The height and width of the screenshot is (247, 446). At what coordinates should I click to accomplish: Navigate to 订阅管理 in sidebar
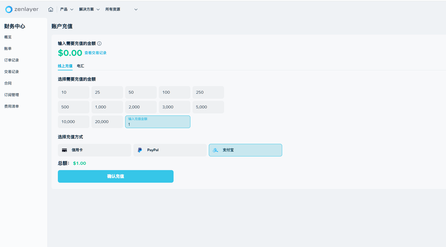[12, 95]
